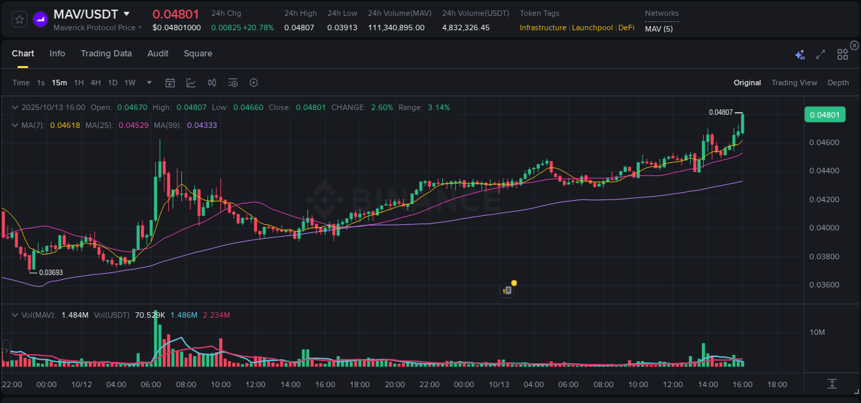
Task: Open the extra intervals dropdown beside 1W
Action: 148,83
